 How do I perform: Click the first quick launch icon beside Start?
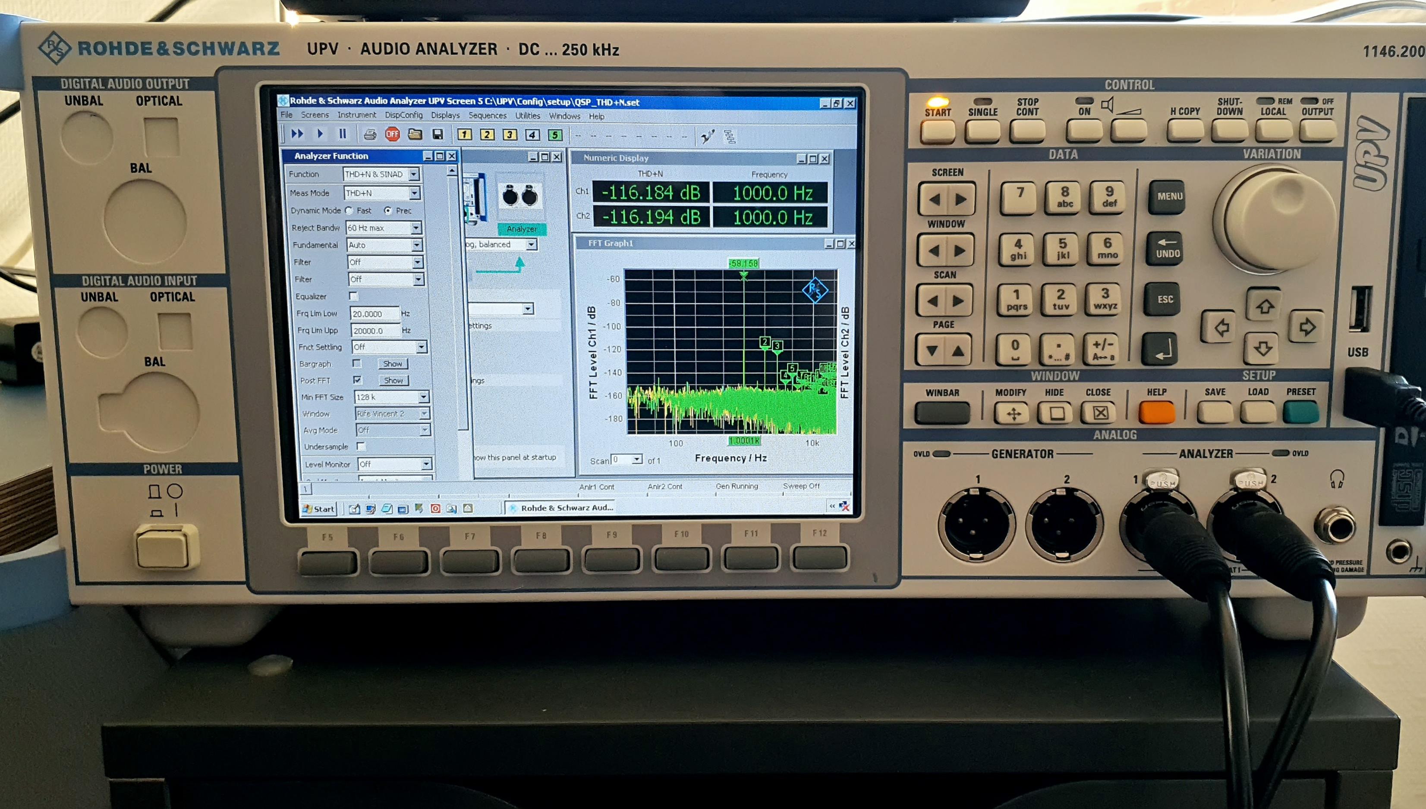point(354,509)
